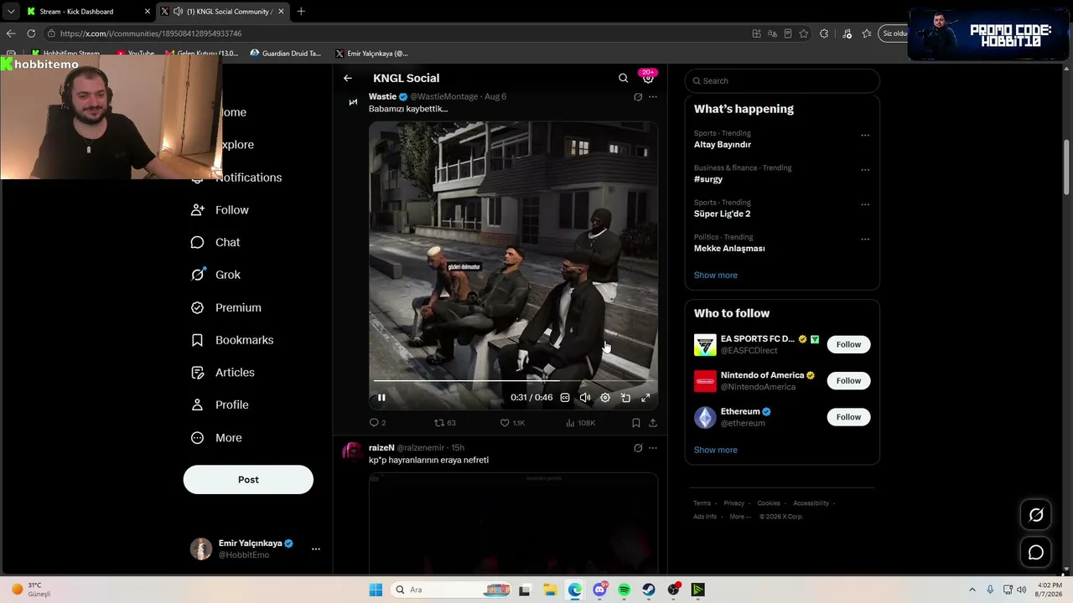Open Guardian Druid bookmark
The image size is (1073, 603).
point(286,54)
